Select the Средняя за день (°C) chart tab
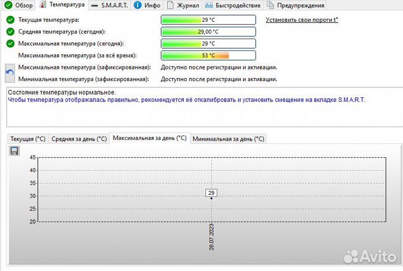403x271 pixels. (79, 139)
